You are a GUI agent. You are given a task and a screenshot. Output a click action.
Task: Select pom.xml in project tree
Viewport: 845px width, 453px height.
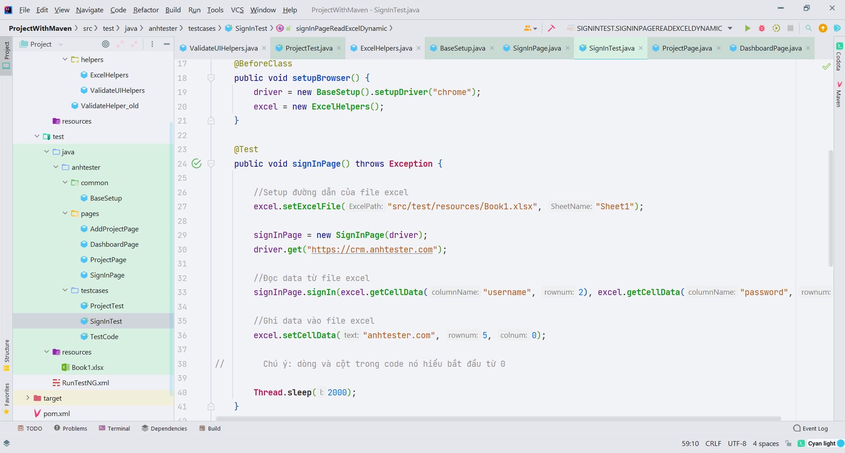coord(52,413)
